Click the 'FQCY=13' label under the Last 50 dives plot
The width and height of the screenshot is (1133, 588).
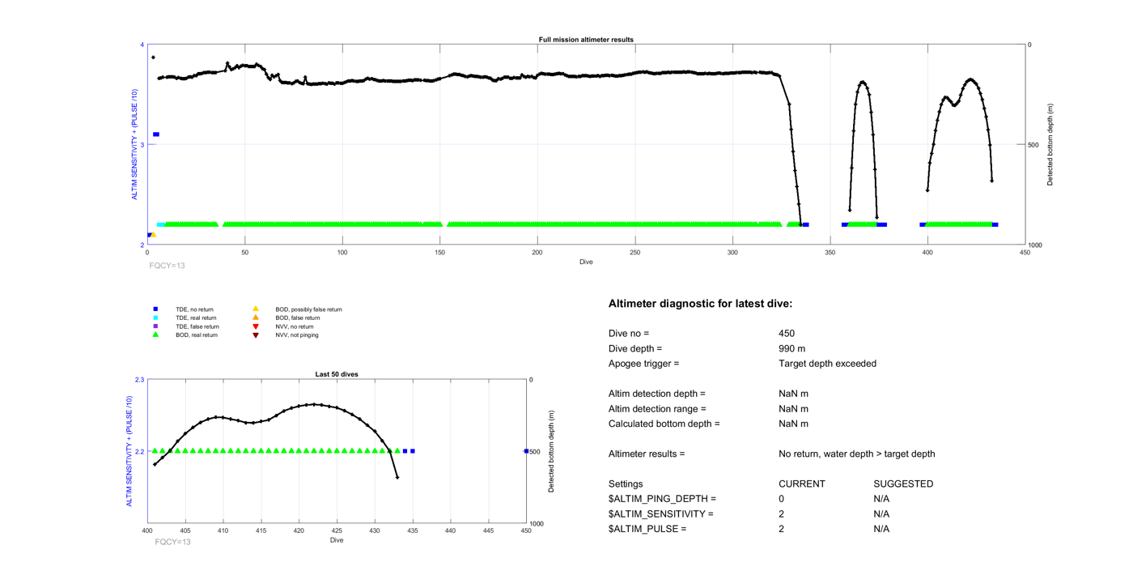[172, 542]
